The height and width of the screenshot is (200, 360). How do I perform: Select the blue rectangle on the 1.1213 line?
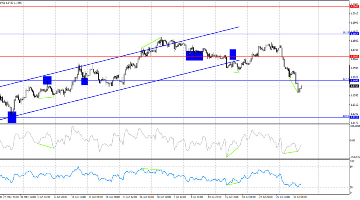[12, 117]
